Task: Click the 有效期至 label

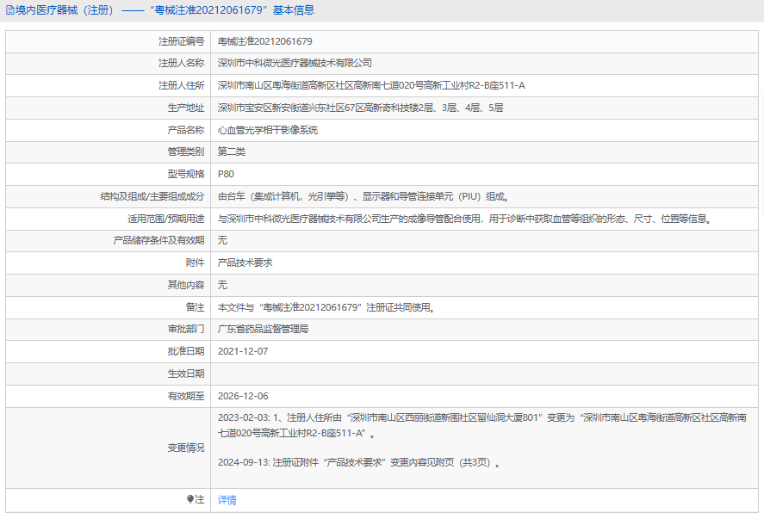Action: coord(186,396)
